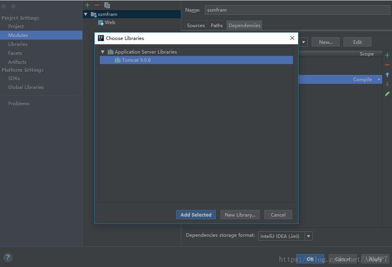
Task: Open help with the question mark icon
Action: tap(8, 257)
